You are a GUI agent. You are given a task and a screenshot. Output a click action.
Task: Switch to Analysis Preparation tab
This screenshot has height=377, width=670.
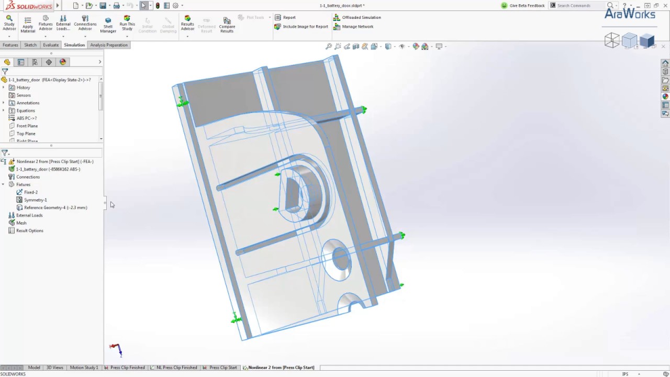109,45
